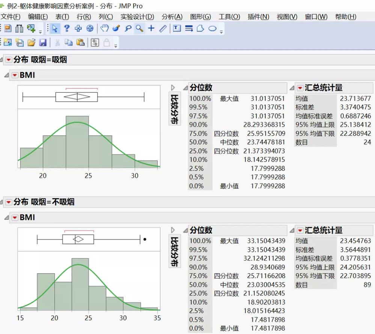Click the paste clipboard icon
Viewport: 375px width, 334px height.
tap(81, 43)
